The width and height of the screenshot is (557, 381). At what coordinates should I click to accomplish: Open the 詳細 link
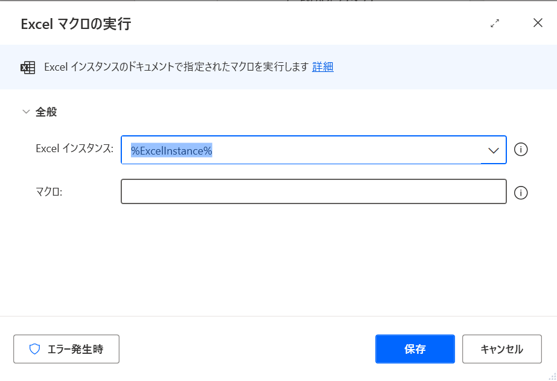click(323, 67)
